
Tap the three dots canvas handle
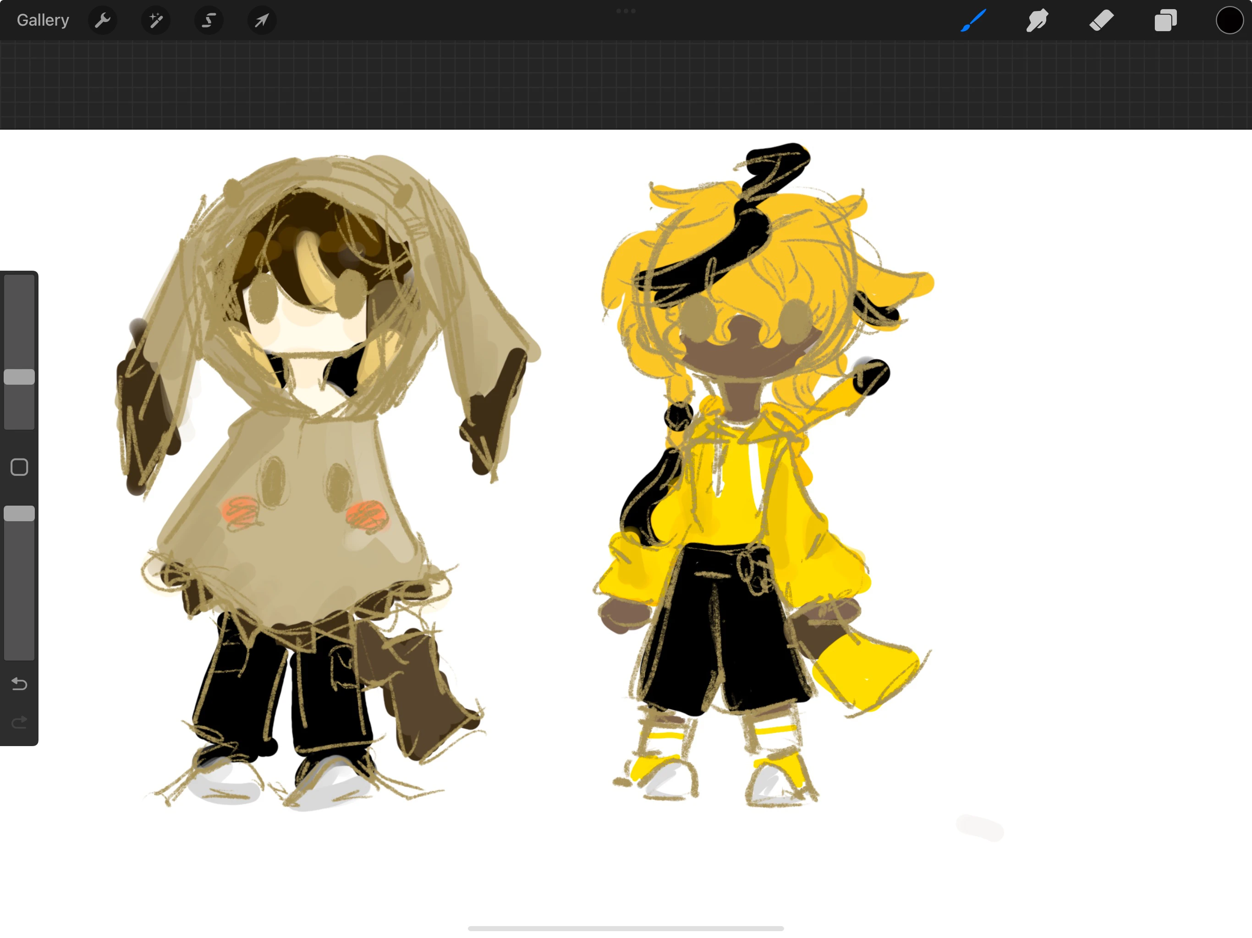627,11
